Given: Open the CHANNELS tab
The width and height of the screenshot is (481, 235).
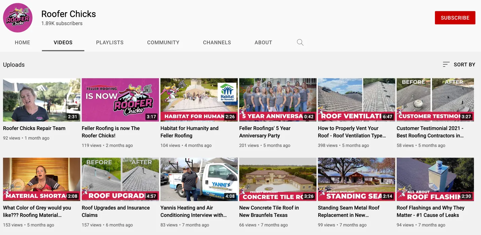Looking at the screenshot, I should pyautogui.click(x=217, y=42).
